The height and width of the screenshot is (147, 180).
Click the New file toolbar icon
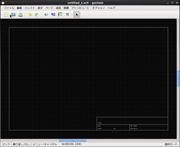[6, 15]
